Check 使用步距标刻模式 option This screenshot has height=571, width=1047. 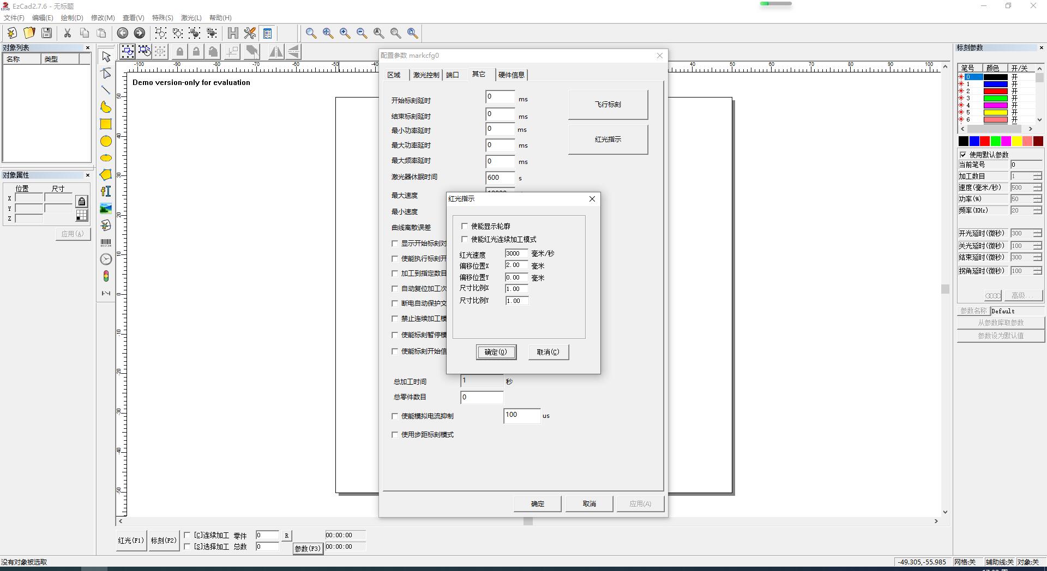[x=395, y=435]
